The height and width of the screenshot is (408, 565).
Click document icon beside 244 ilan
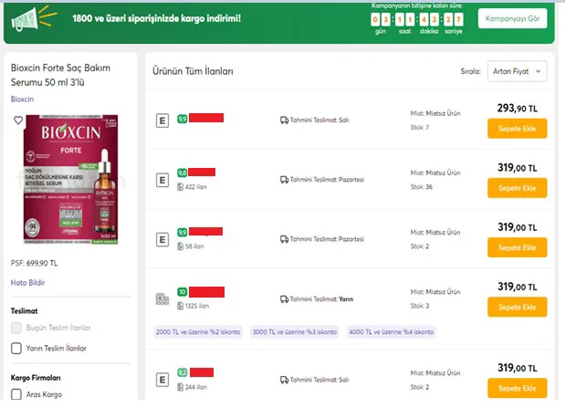coord(180,387)
